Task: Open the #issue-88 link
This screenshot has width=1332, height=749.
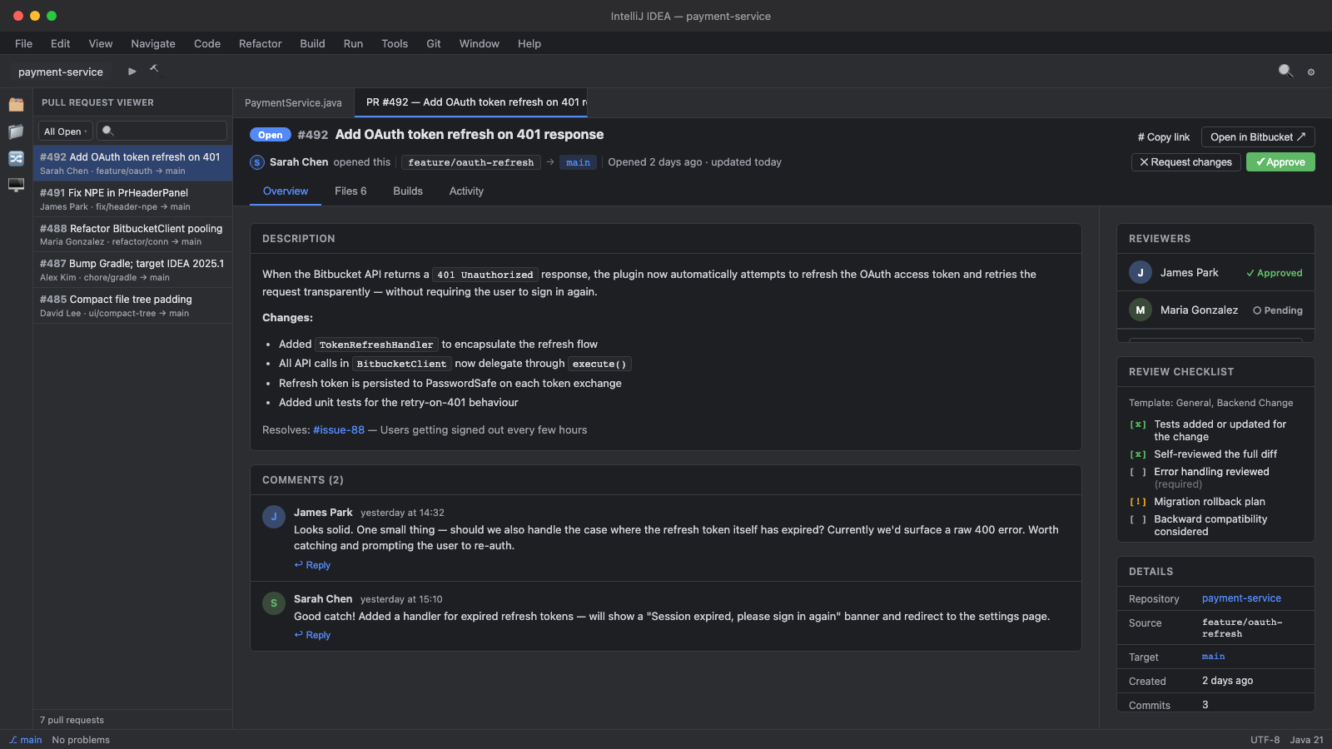Action: [339, 430]
